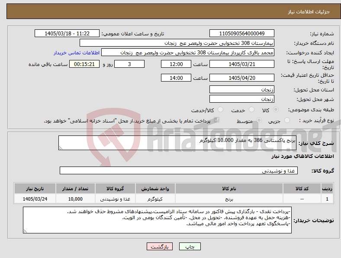341x258 pixels.
Task: Click the price validity time 14:00
Action: [x=176, y=78]
